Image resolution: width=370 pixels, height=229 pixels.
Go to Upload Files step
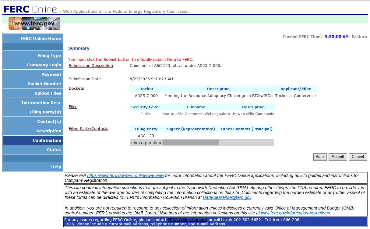(33, 93)
